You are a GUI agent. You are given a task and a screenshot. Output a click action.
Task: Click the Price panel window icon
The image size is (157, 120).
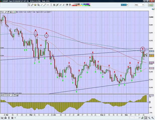(8, 12)
